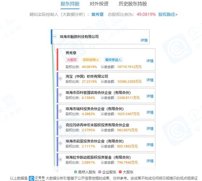Switch to the 股东持股 tab
The height and width of the screenshot is (181, 202).
(70, 4)
